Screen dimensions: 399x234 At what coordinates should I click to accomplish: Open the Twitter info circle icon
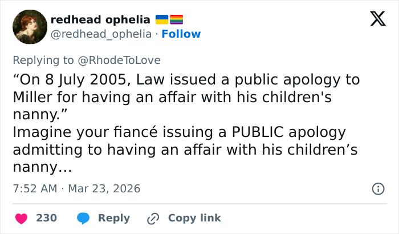(x=377, y=188)
